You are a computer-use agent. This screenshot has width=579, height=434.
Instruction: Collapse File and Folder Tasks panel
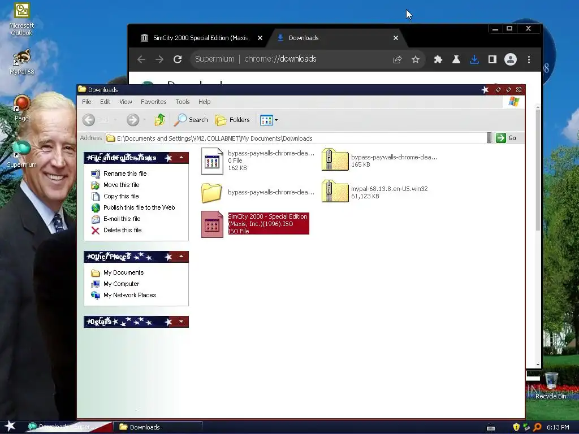(182, 158)
